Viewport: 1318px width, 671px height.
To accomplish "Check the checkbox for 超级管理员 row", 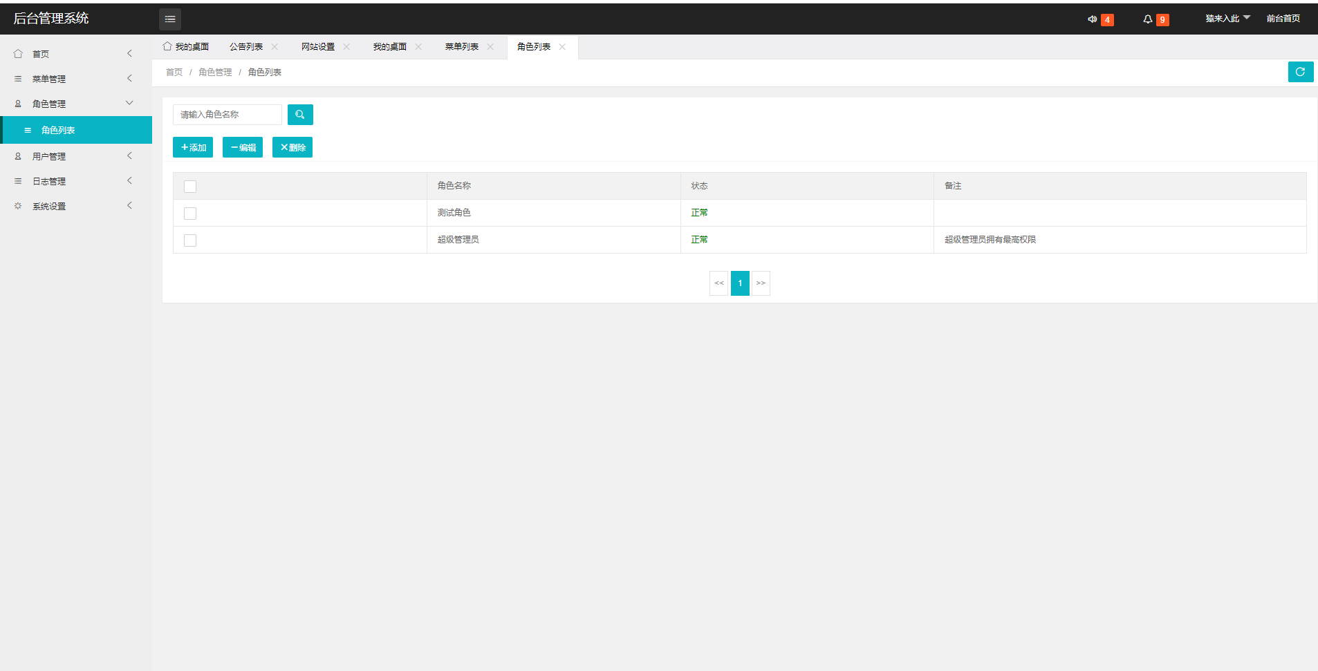I will pyautogui.click(x=190, y=240).
